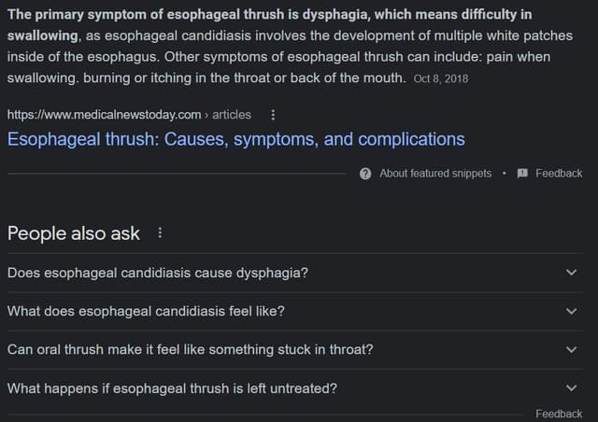Click the Oct 8, 2018 snippet date
The image size is (598, 422).
(440, 78)
